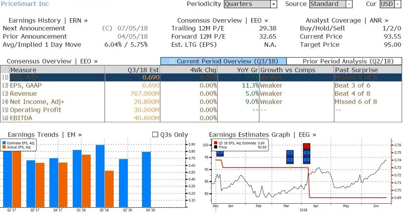This screenshot has height=214, width=403.
Task: Click the Buy/Hold/Sell value 1/2/0
Action: coord(392,28)
